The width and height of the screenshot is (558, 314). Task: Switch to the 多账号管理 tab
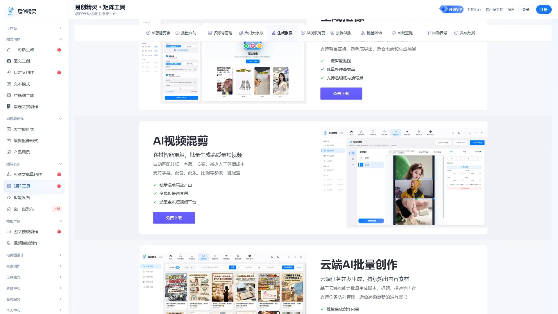pos(220,33)
